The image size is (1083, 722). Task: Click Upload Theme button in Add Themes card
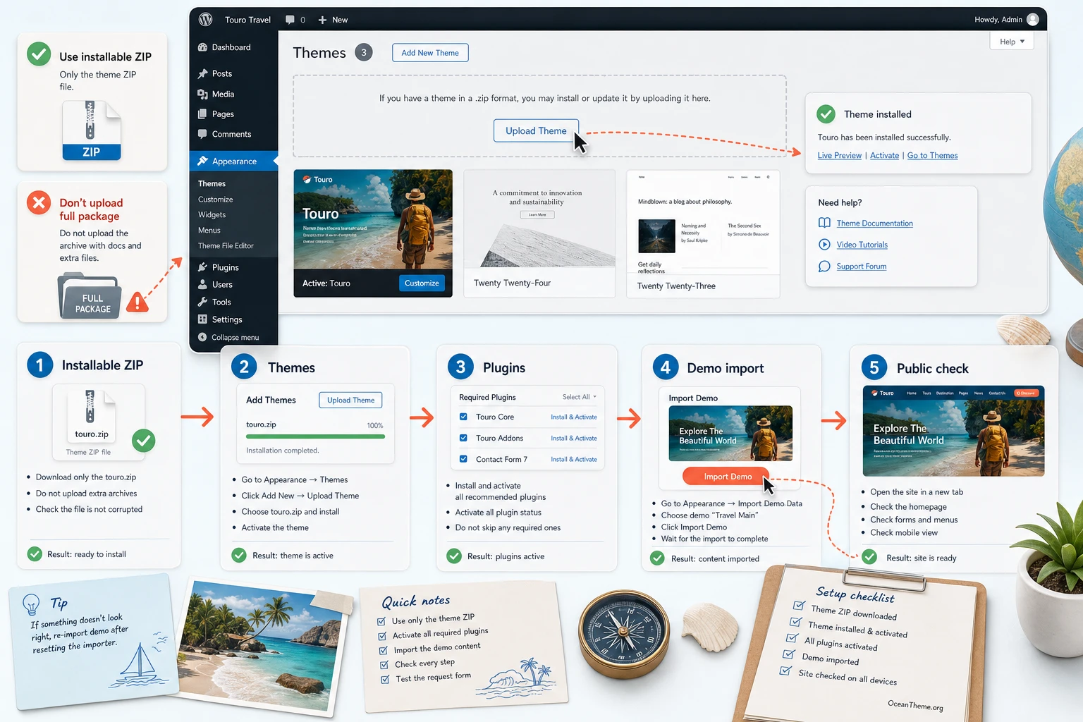click(350, 400)
